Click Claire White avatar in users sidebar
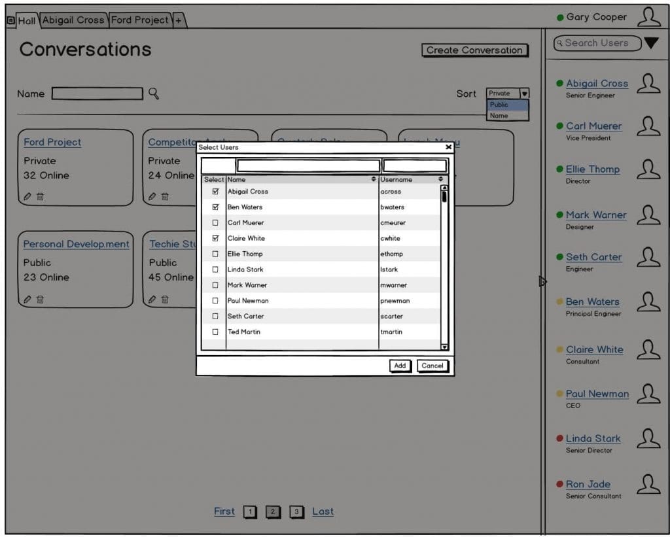 click(x=648, y=350)
